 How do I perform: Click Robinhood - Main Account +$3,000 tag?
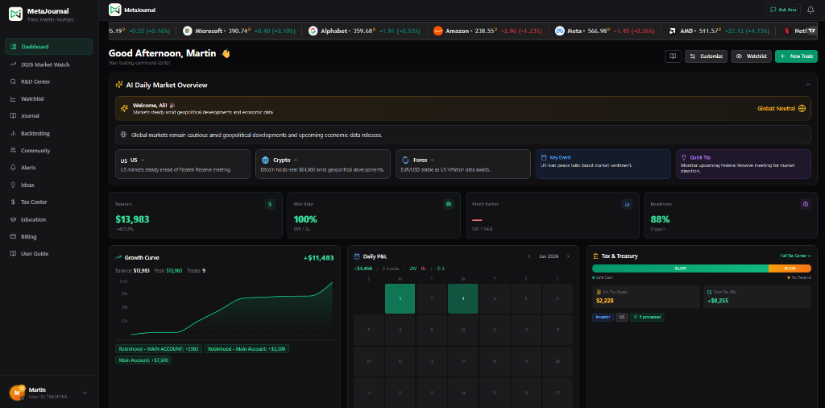pyautogui.click(x=247, y=348)
